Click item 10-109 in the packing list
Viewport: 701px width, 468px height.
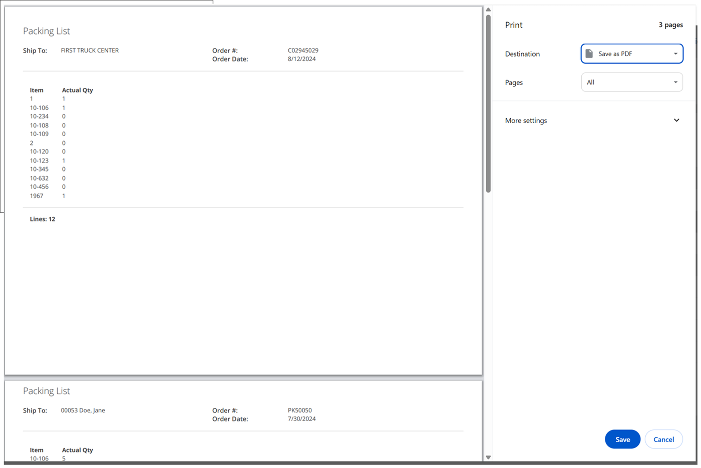click(x=39, y=134)
